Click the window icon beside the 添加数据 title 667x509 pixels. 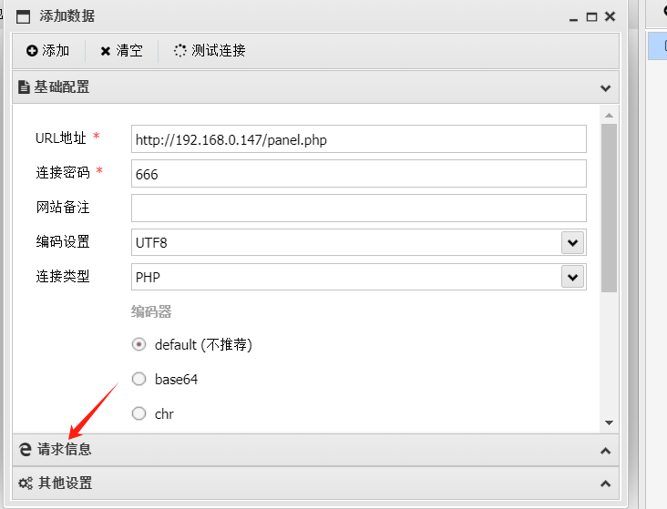coord(23,16)
